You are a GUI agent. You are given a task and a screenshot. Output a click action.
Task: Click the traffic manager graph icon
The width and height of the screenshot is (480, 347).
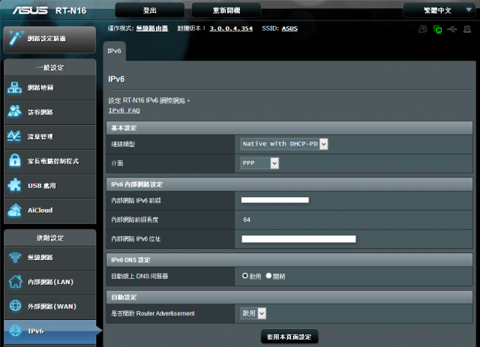14,136
